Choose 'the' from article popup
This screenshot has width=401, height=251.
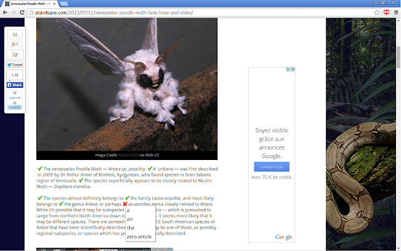[x=140, y=228]
